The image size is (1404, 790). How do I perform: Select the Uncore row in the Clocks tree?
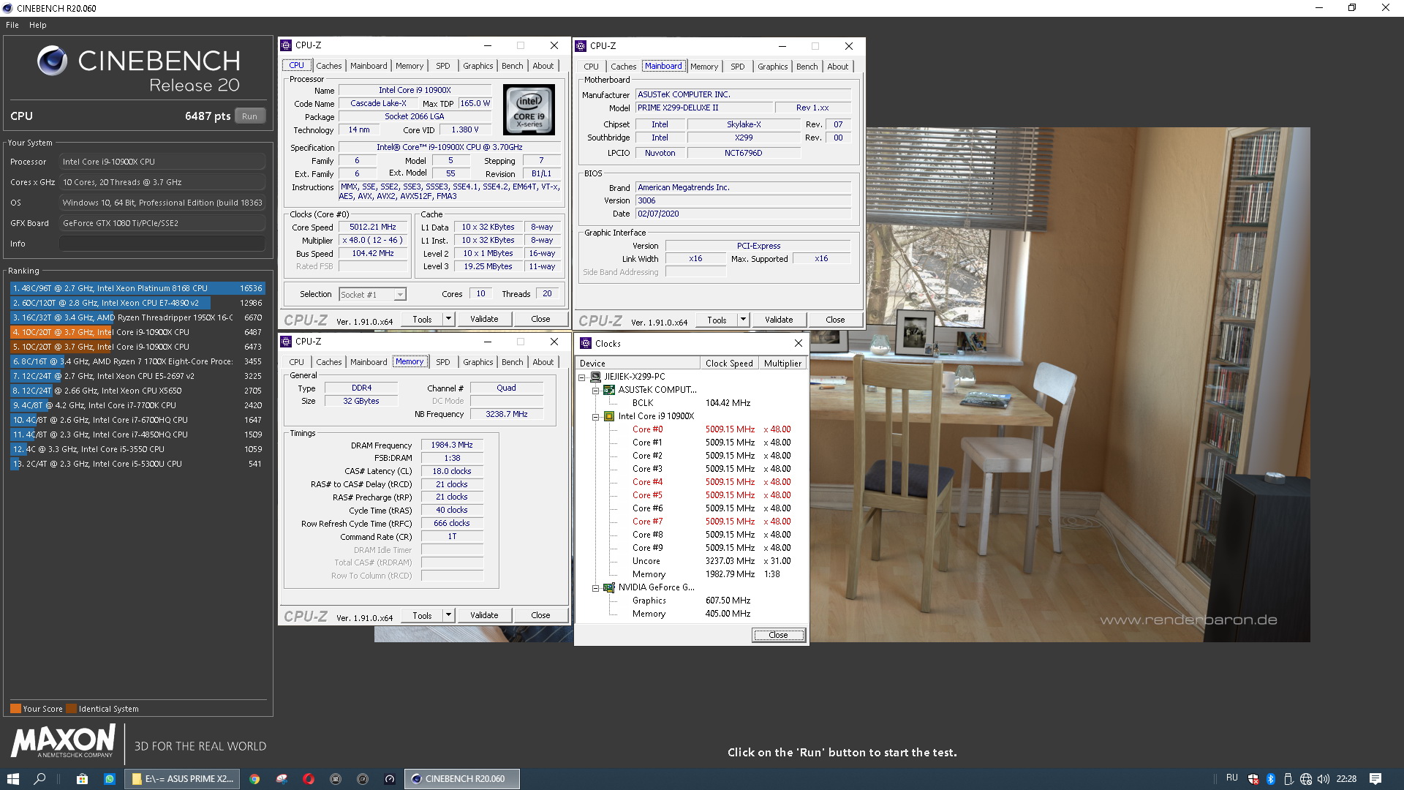coord(646,561)
